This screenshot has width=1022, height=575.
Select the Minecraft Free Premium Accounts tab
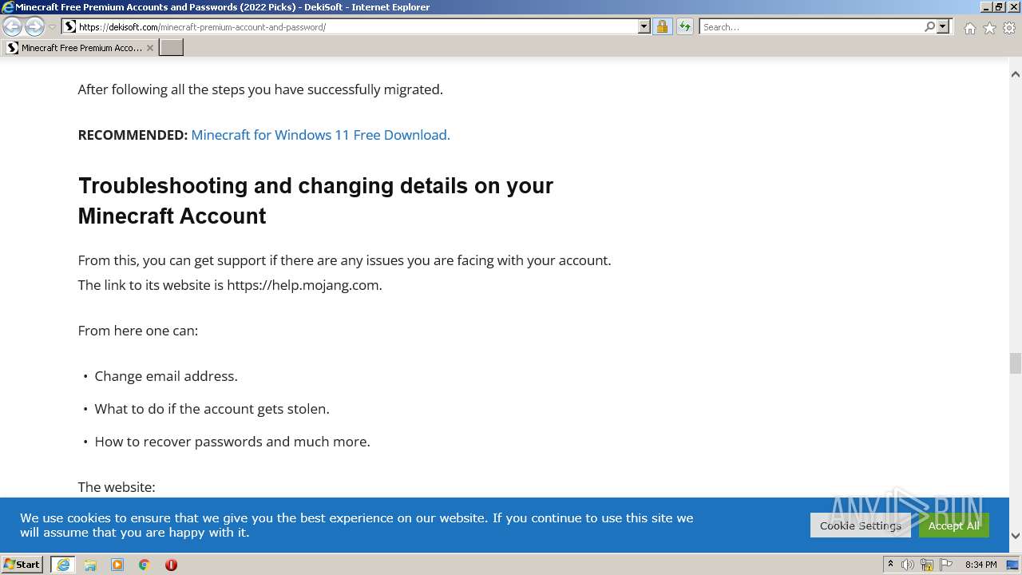pos(80,48)
